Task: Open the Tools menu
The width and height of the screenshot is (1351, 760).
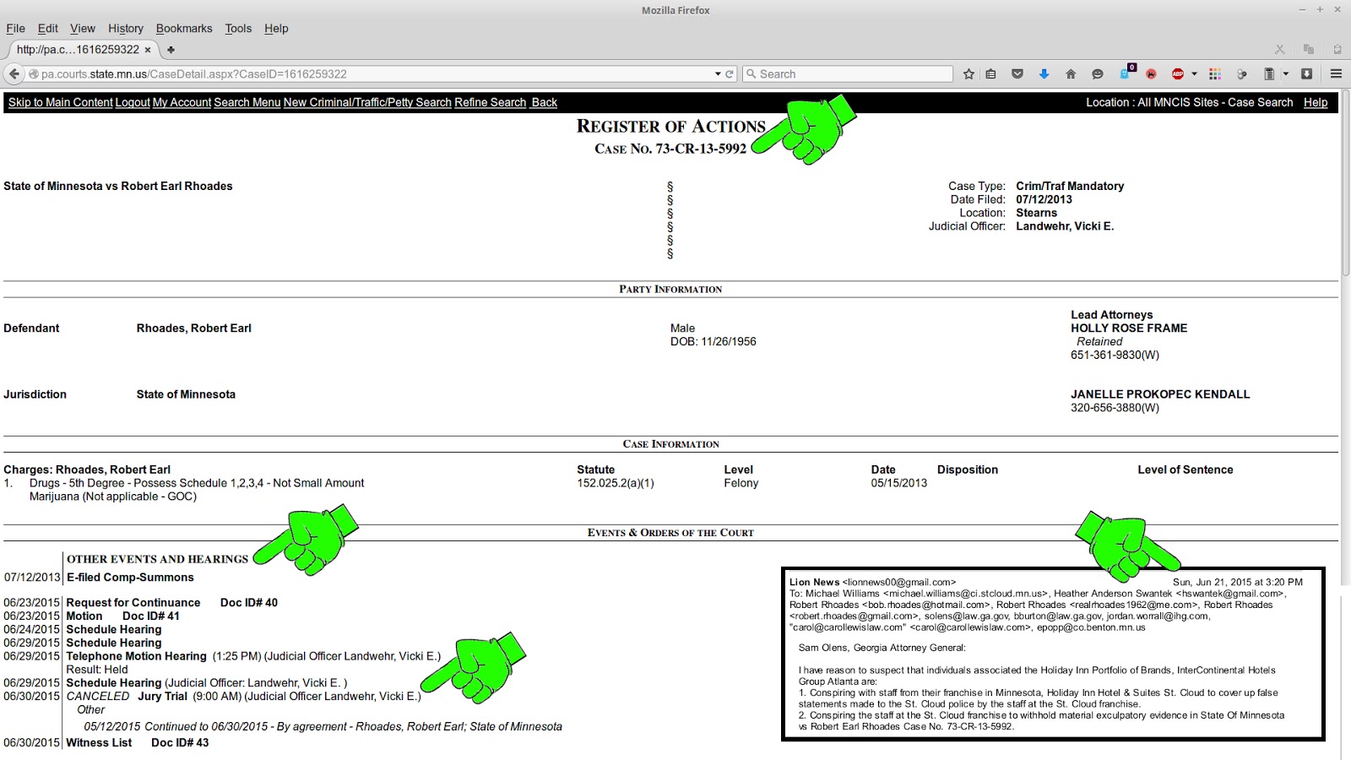Action: [x=238, y=28]
